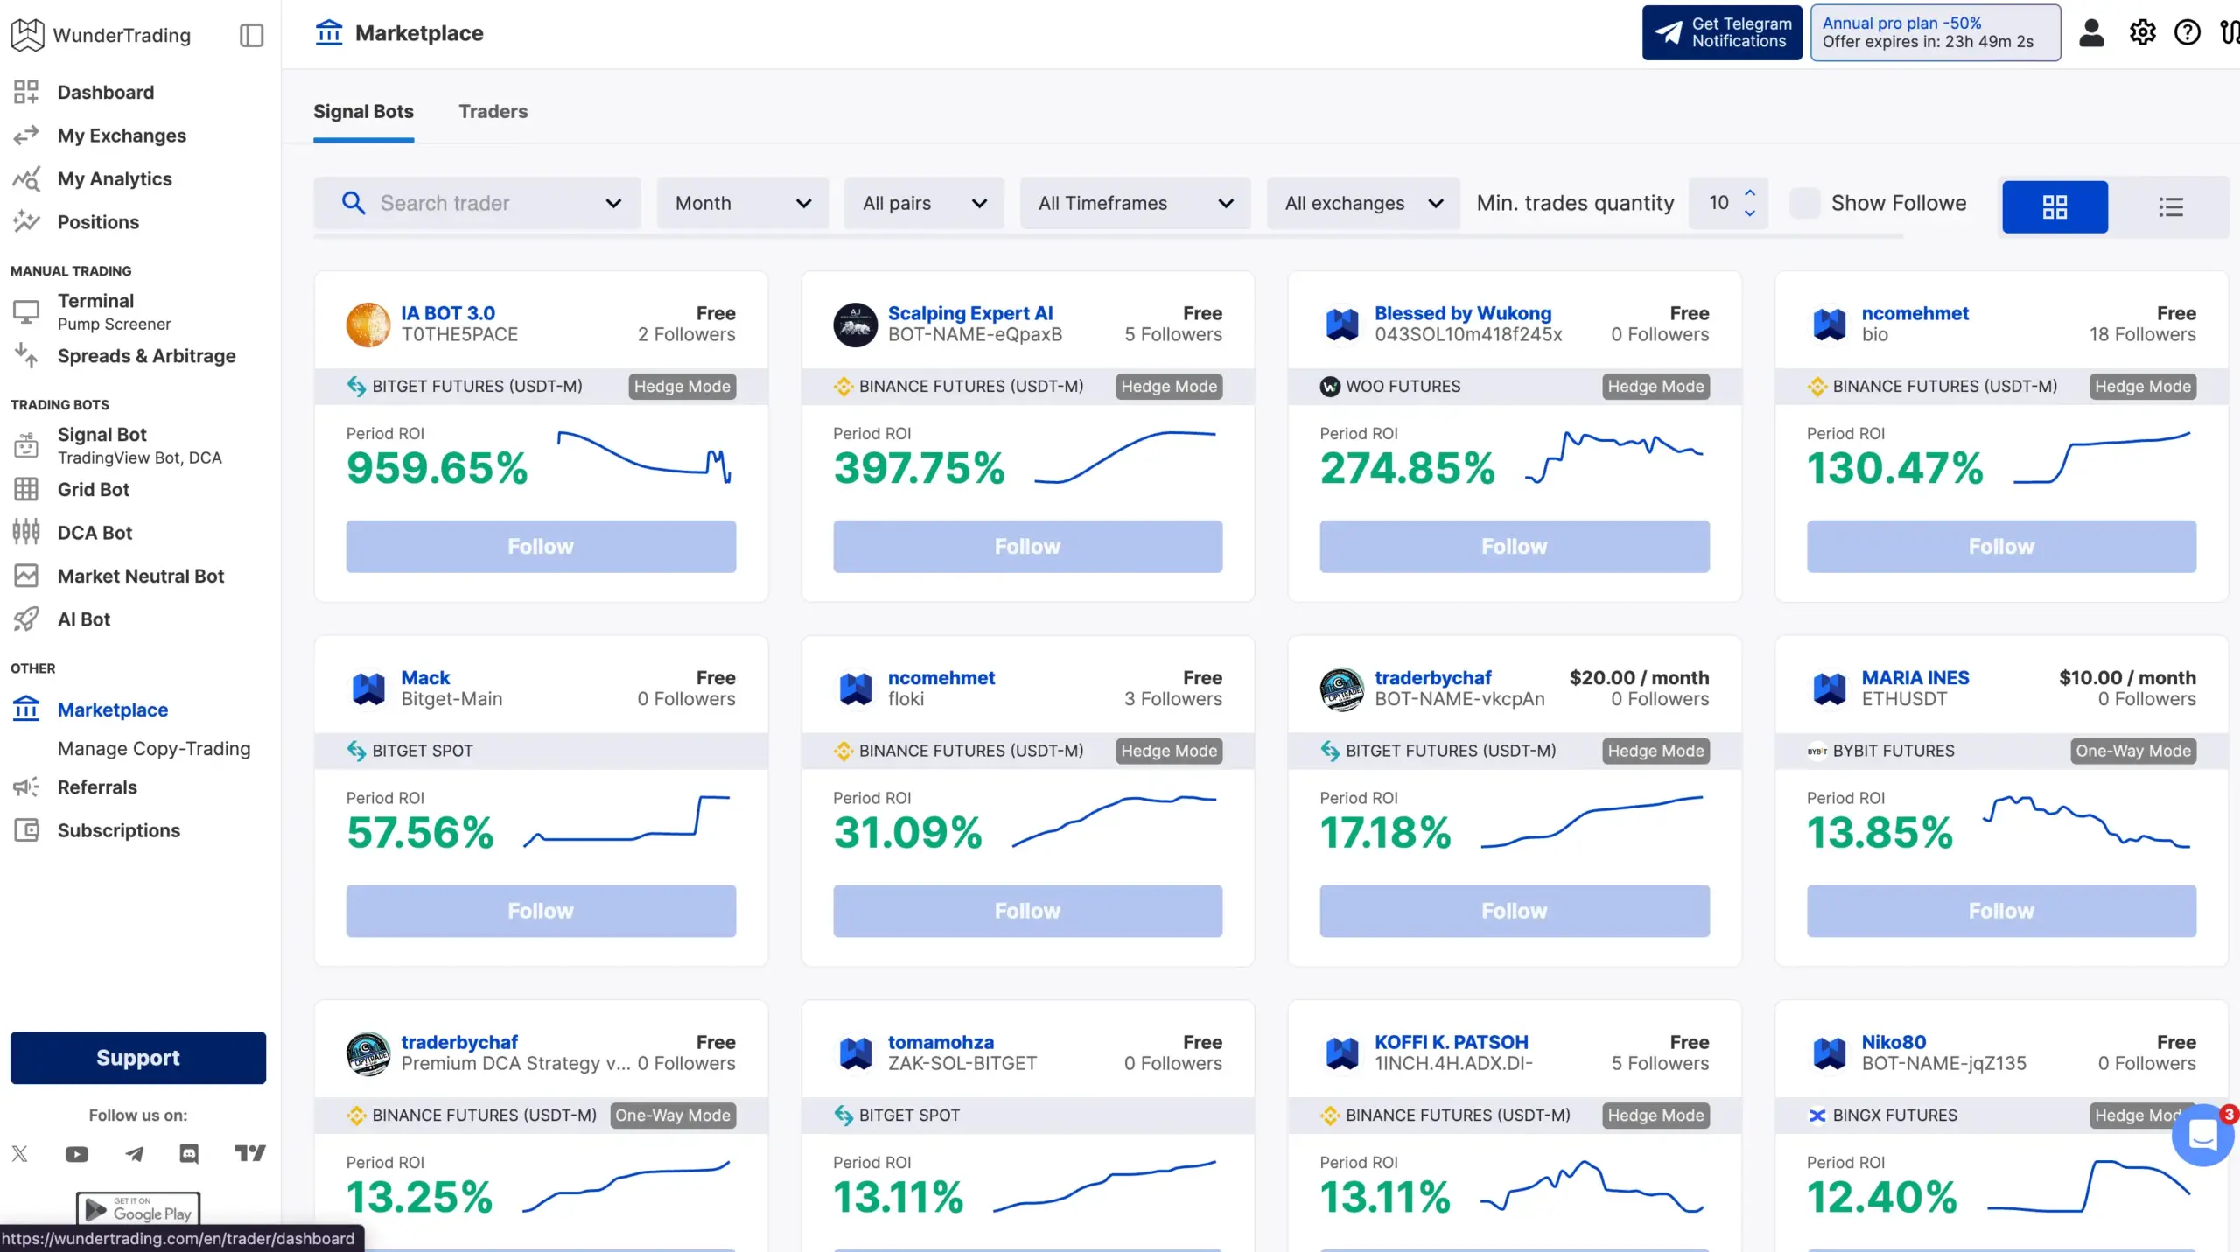
Task: Visit the X (Twitter) social icon
Action: (x=20, y=1153)
